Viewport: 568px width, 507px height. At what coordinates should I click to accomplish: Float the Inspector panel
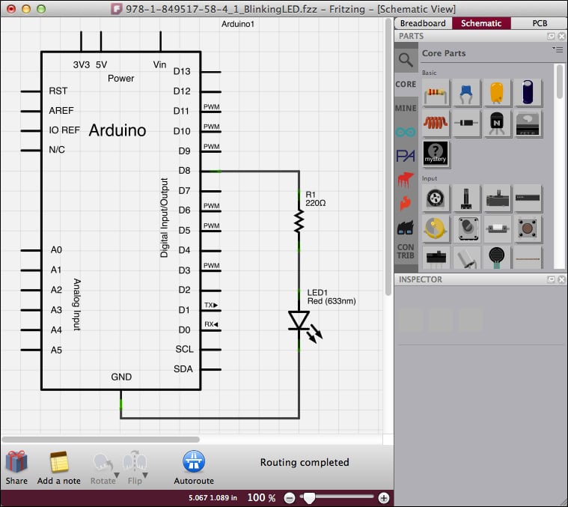(x=551, y=279)
